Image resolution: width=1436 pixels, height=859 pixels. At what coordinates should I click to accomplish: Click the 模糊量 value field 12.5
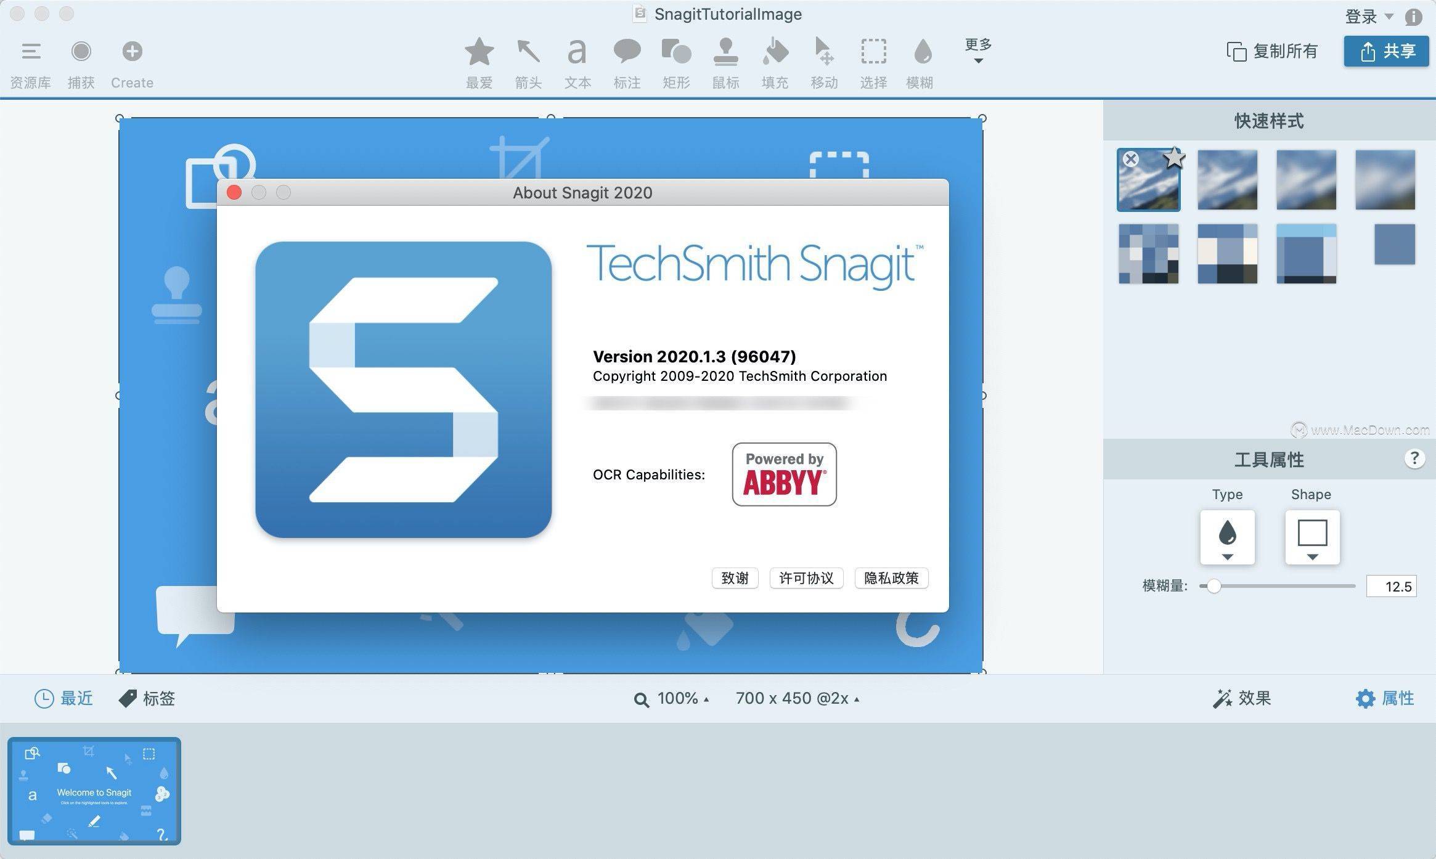1391,586
